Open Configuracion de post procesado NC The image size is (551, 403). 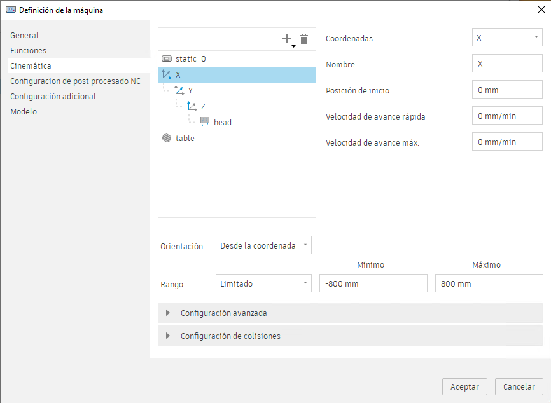coord(75,81)
